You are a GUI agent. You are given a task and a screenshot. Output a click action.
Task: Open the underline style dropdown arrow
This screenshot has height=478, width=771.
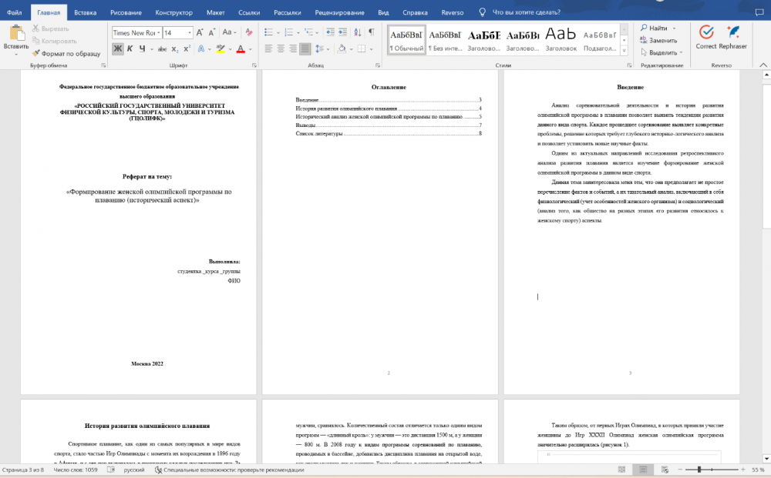point(151,49)
